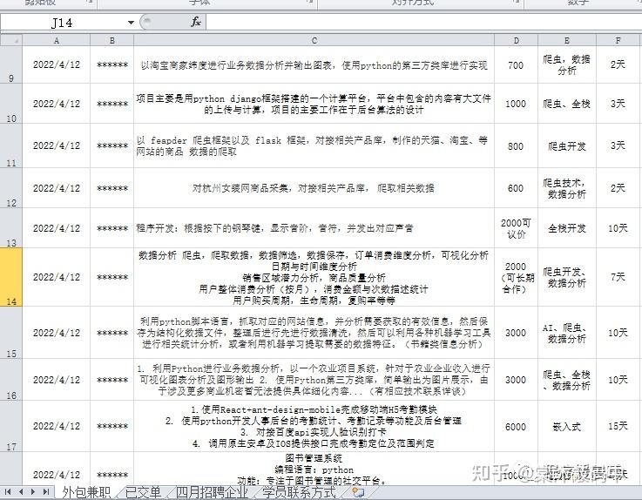The height and width of the screenshot is (500, 642).
Task: Open the 学员联系方式 sheet tab
Action: click(x=300, y=492)
